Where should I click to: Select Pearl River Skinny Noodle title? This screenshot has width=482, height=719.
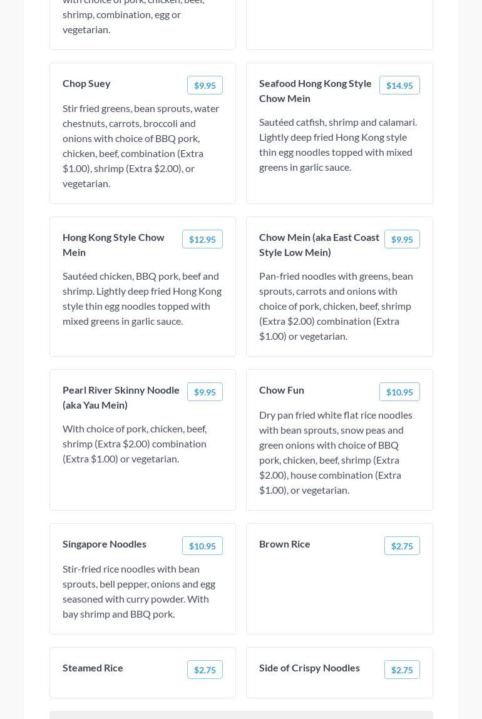tap(121, 397)
